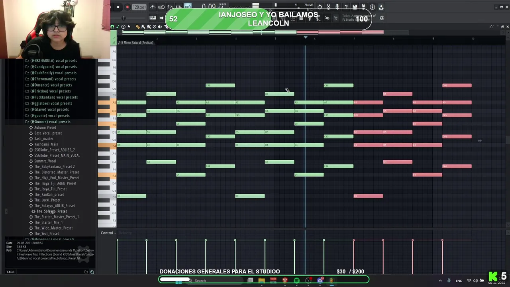Image resolution: width=510 pixels, height=287 pixels.
Task: Click the playhead marker on the timeline
Action: tap(306, 37)
